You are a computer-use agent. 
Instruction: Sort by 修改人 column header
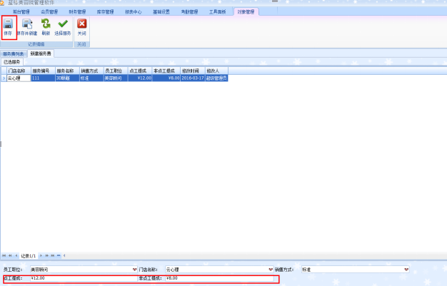[216, 71]
